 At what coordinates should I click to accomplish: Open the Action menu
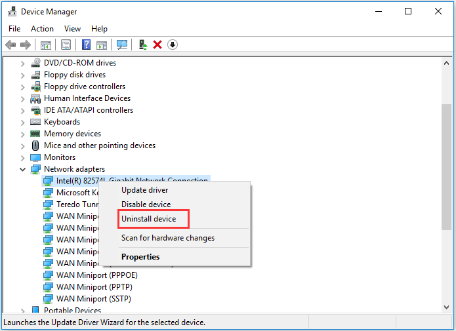(x=42, y=29)
